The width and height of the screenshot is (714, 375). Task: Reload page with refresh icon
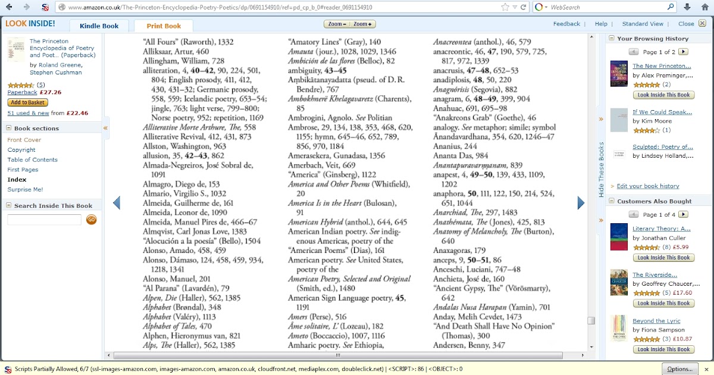coord(523,7)
